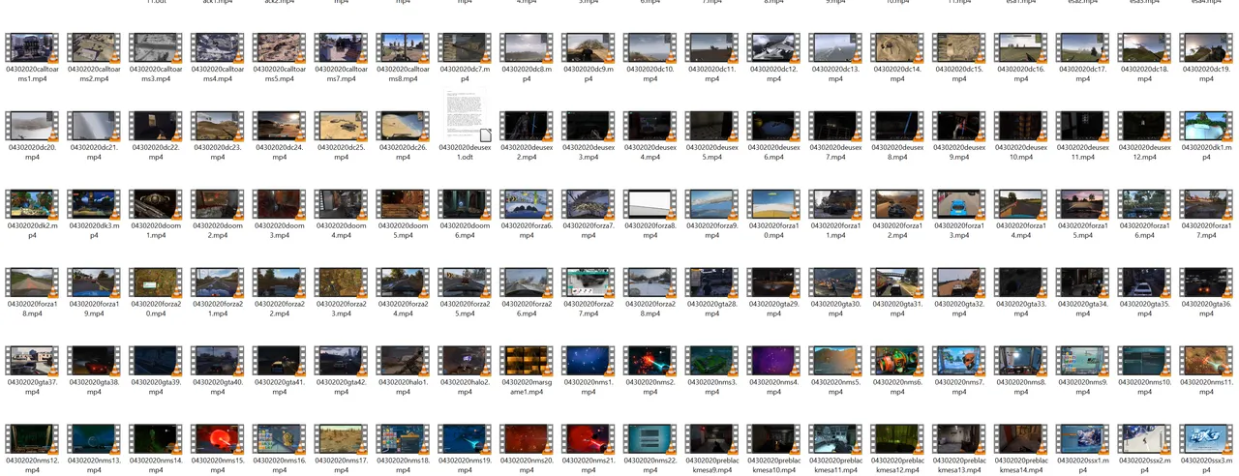Click the 04302020nms9.mp4 file name
The height and width of the screenshot is (476, 1239).
[x=1083, y=387]
